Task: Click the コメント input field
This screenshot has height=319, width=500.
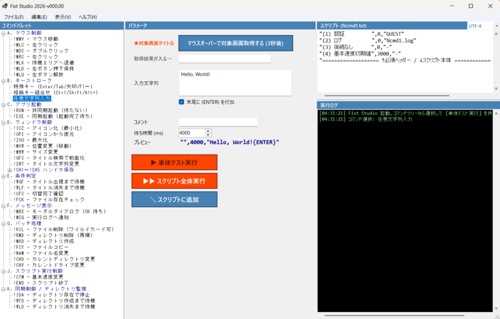Action: 218,122
